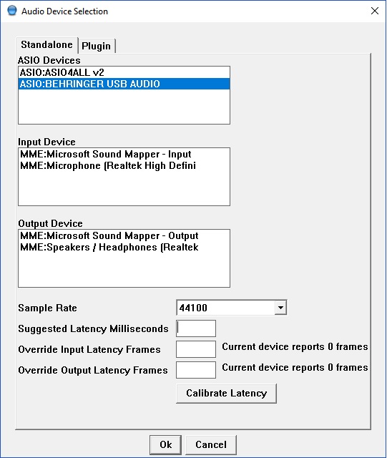Open the Plugin tab

[x=97, y=46]
